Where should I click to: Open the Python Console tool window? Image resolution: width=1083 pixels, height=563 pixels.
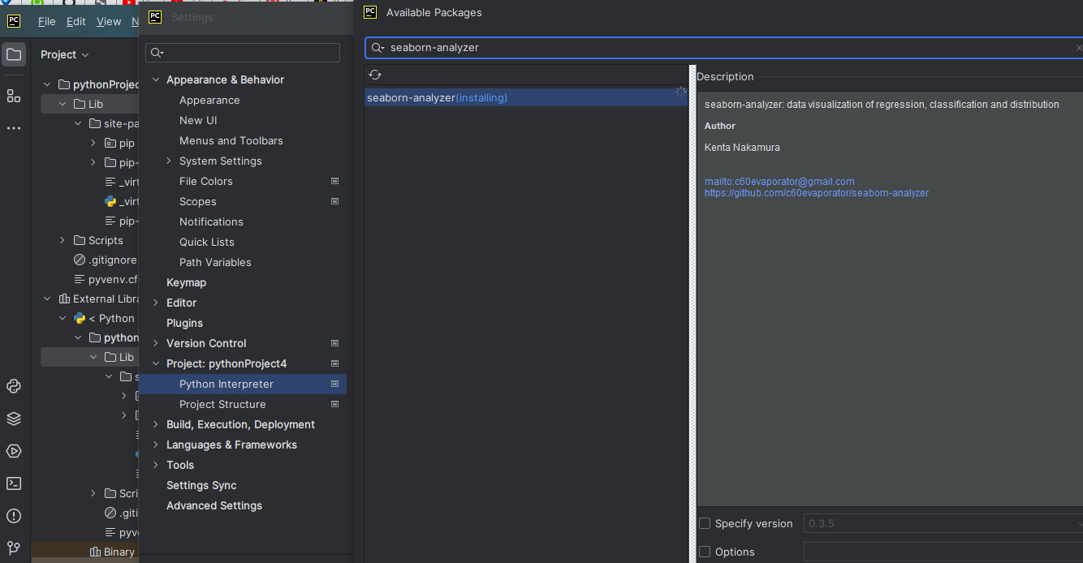tap(14, 386)
